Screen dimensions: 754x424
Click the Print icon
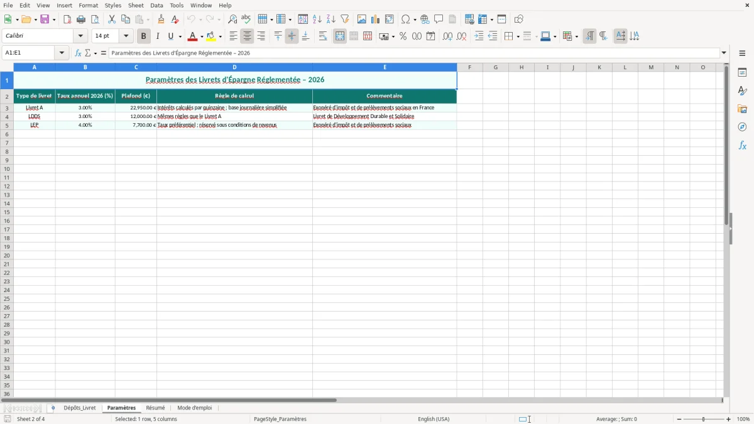click(x=81, y=19)
